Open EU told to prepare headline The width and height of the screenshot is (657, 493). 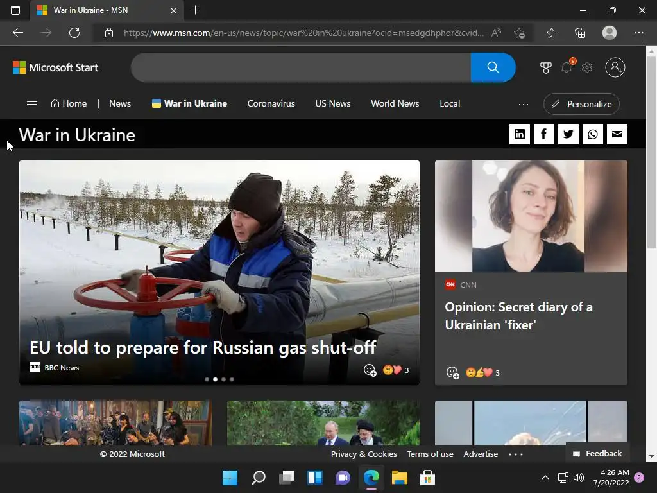pyautogui.click(x=203, y=347)
